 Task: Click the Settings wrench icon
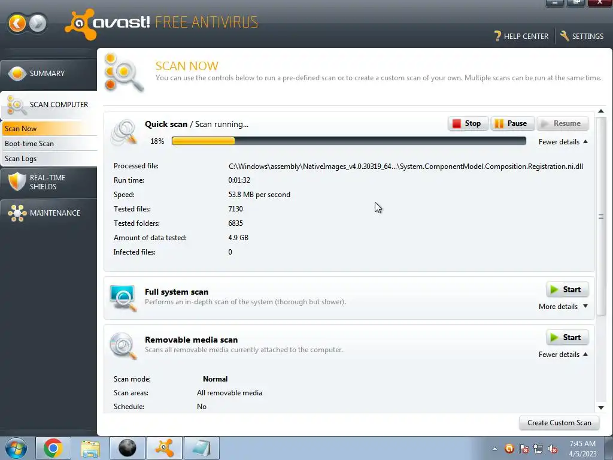click(564, 36)
